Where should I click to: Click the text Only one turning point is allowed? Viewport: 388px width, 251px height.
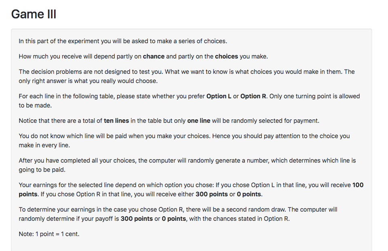tap(314, 96)
